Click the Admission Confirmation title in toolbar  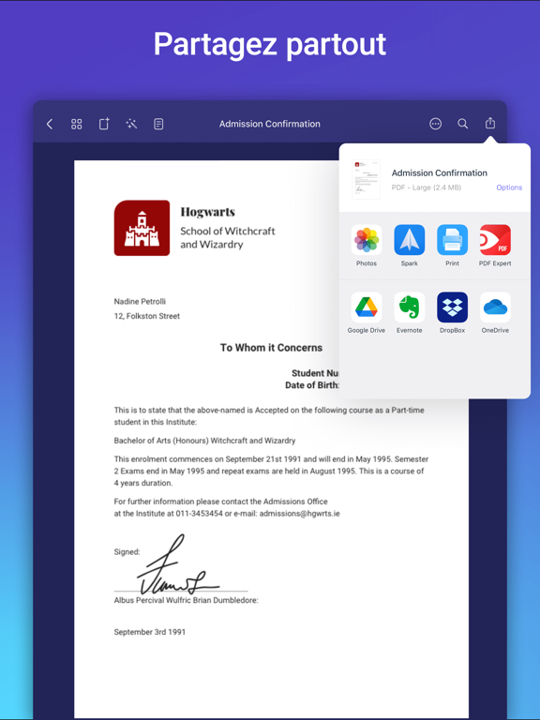coord(270,124)
